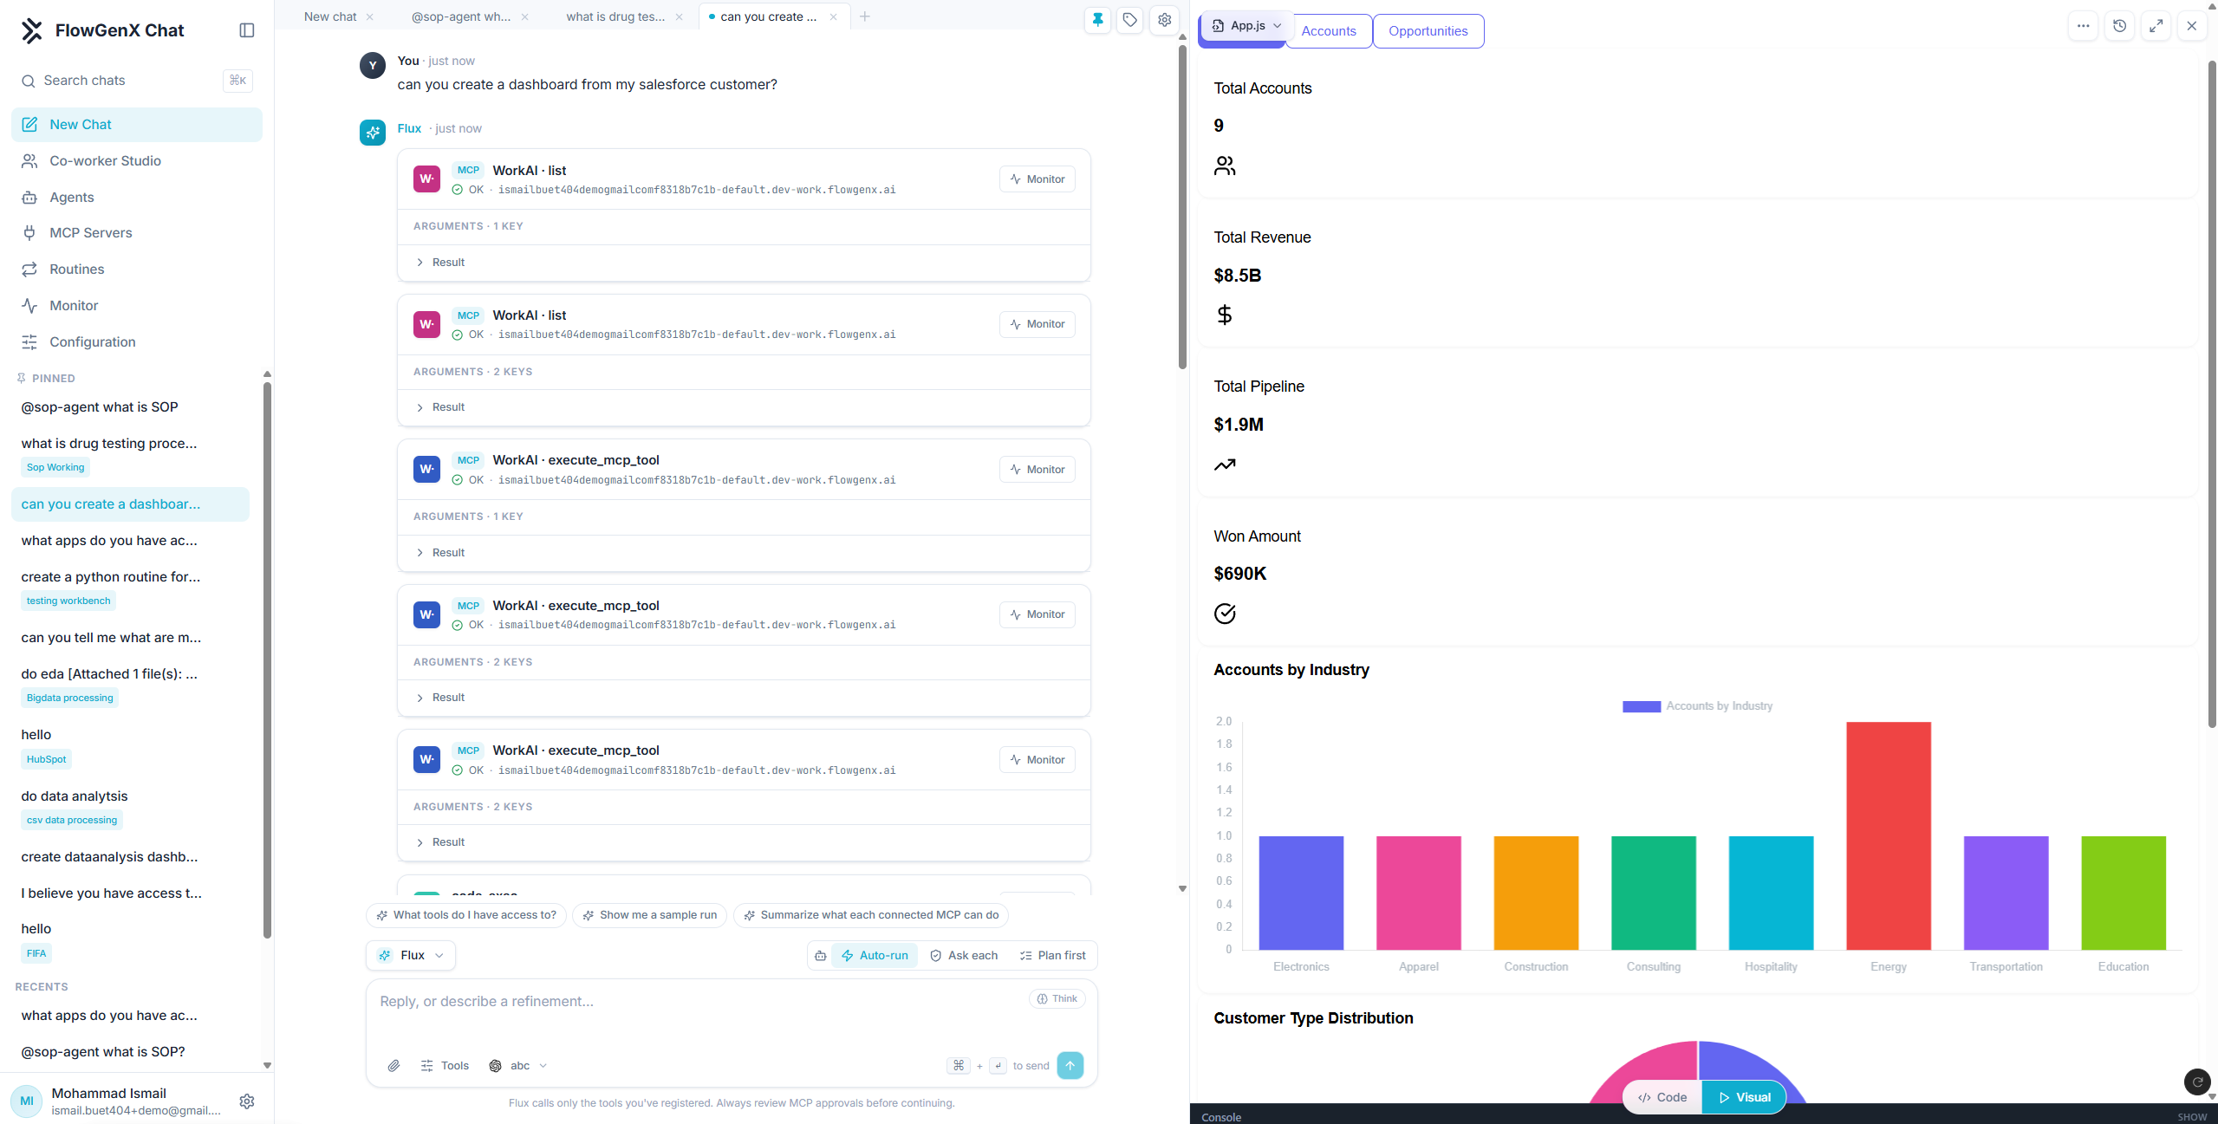Switch to 'what is drug tes...' tab

[x=615, y=16]
